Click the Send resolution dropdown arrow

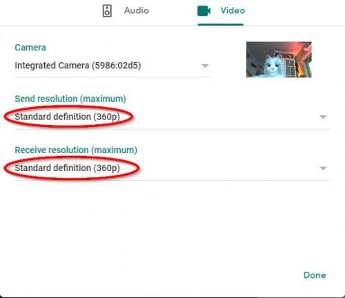tap(323, 117)
